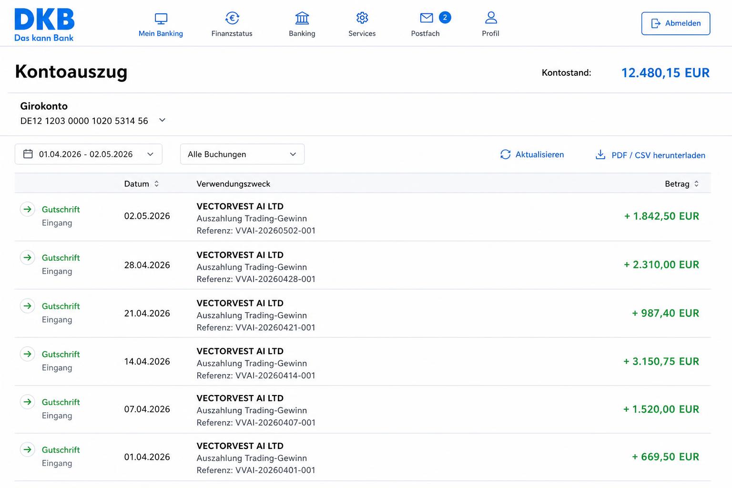The height and width of the screenshot is (488, 732).
Task: Click the Postfach notification badge 2
Action: point(445,18)
